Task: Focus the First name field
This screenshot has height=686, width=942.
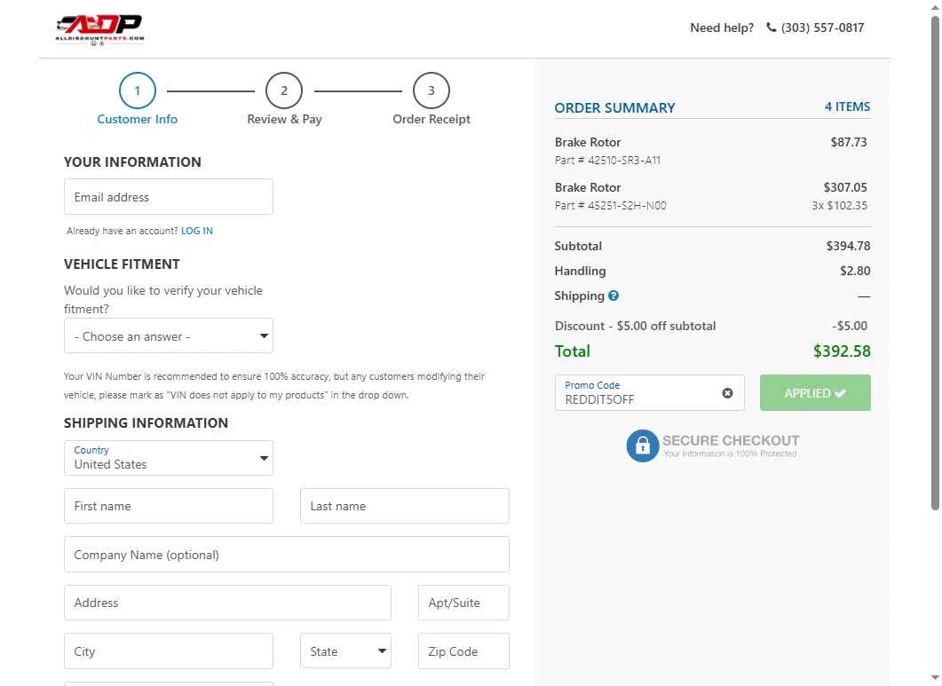Action: pyautogui.click(x=168, y=506)
